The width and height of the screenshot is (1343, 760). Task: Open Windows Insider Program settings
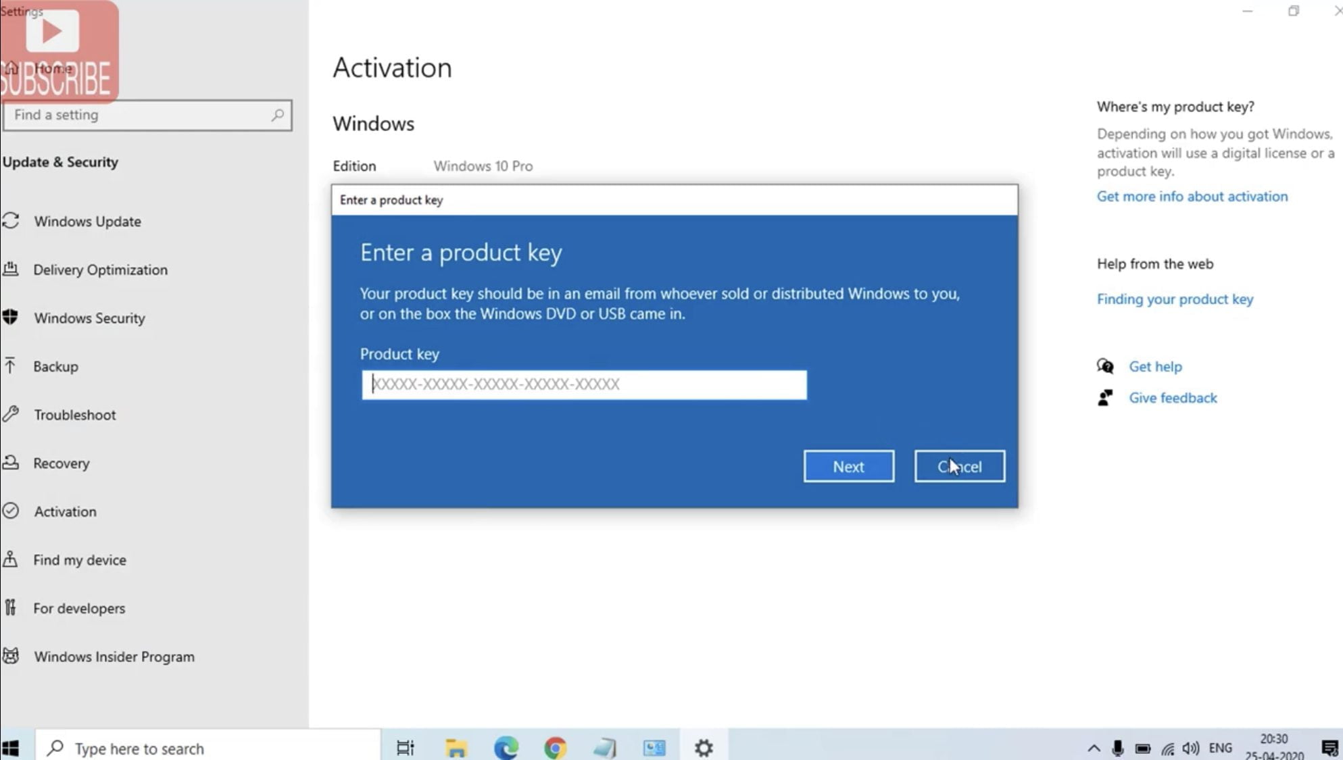point(114,656)
